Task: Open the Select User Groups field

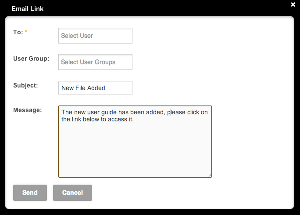Action: coord(95,62)
